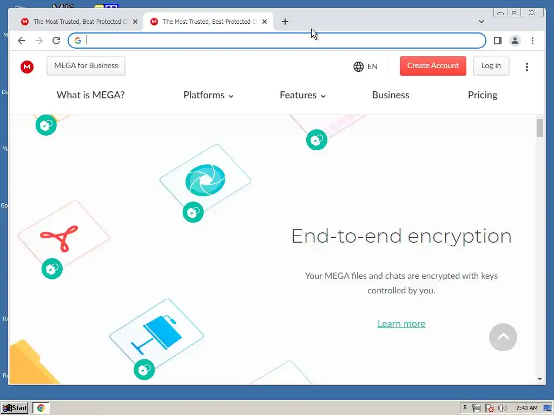The width and height of the screenshot is (554, 415).
Task: Click the red PDF file illustration
Action: (x=64, y=236)
